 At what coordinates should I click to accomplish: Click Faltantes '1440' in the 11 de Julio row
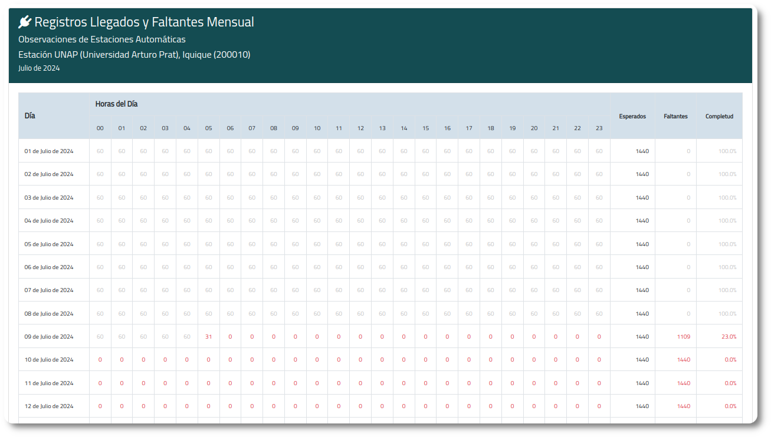pos(684,383)
